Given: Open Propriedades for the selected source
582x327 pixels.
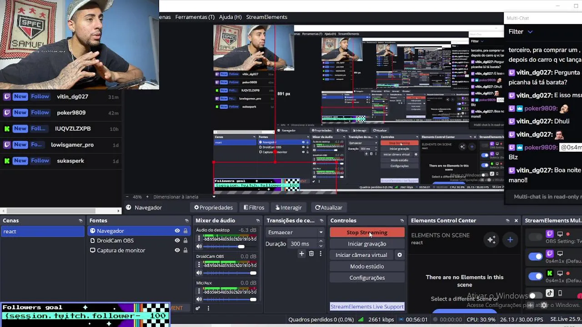Looking at the screenshot, I should coord(213,208).
